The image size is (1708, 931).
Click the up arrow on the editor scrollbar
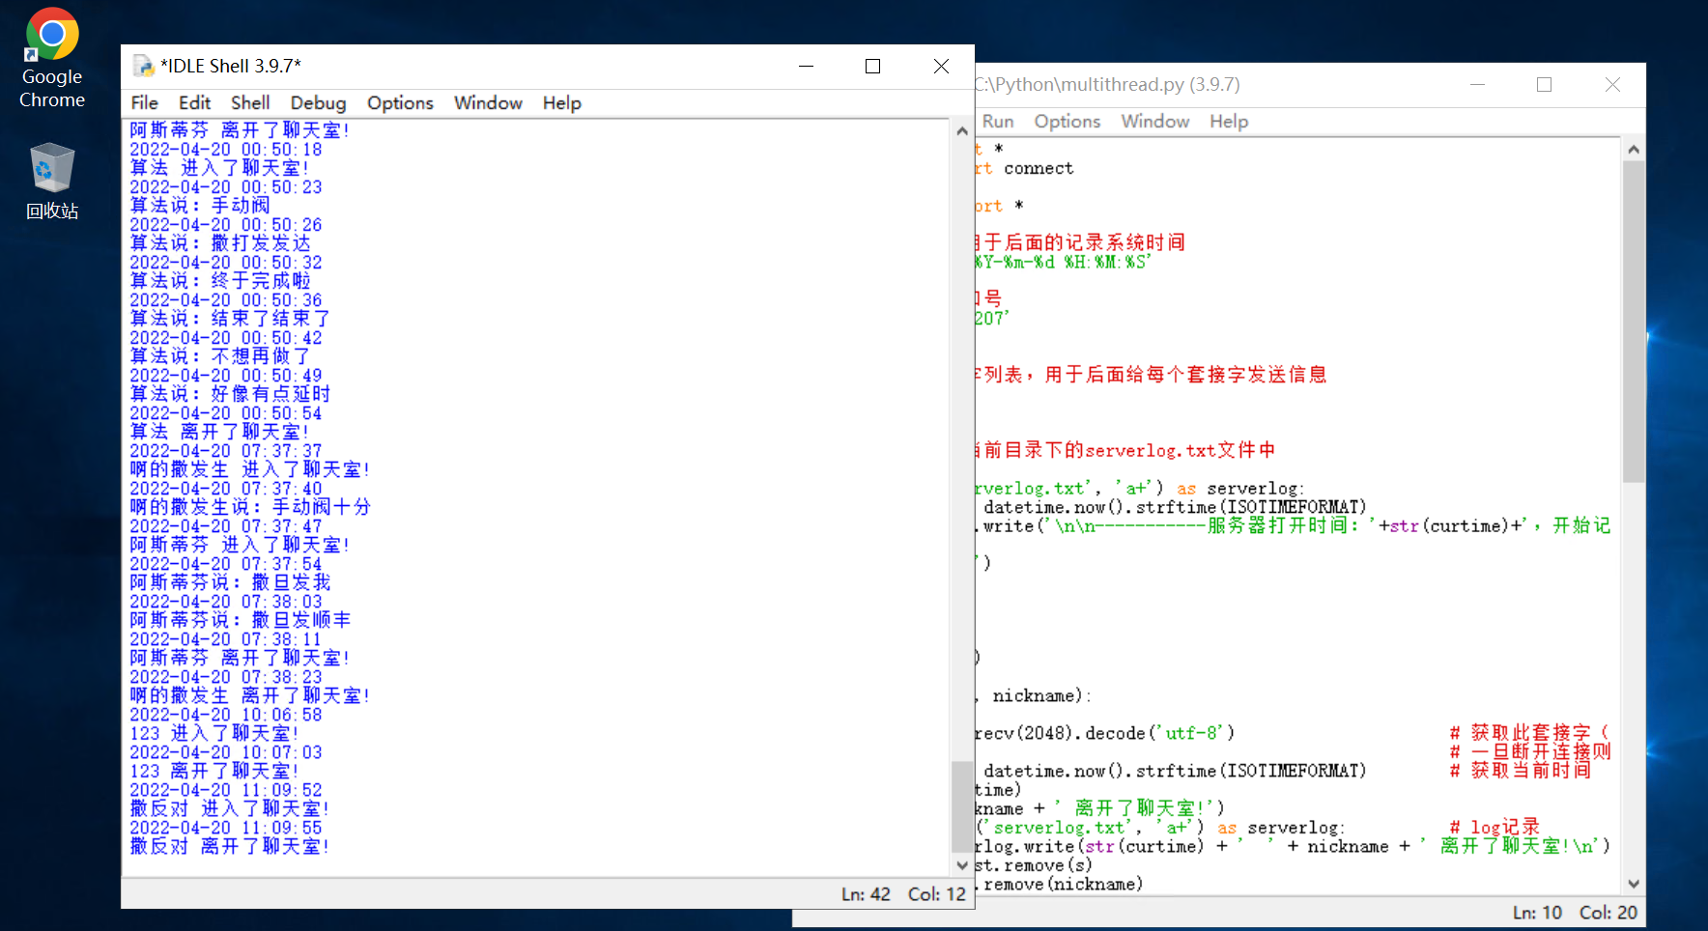[1634, 147]
